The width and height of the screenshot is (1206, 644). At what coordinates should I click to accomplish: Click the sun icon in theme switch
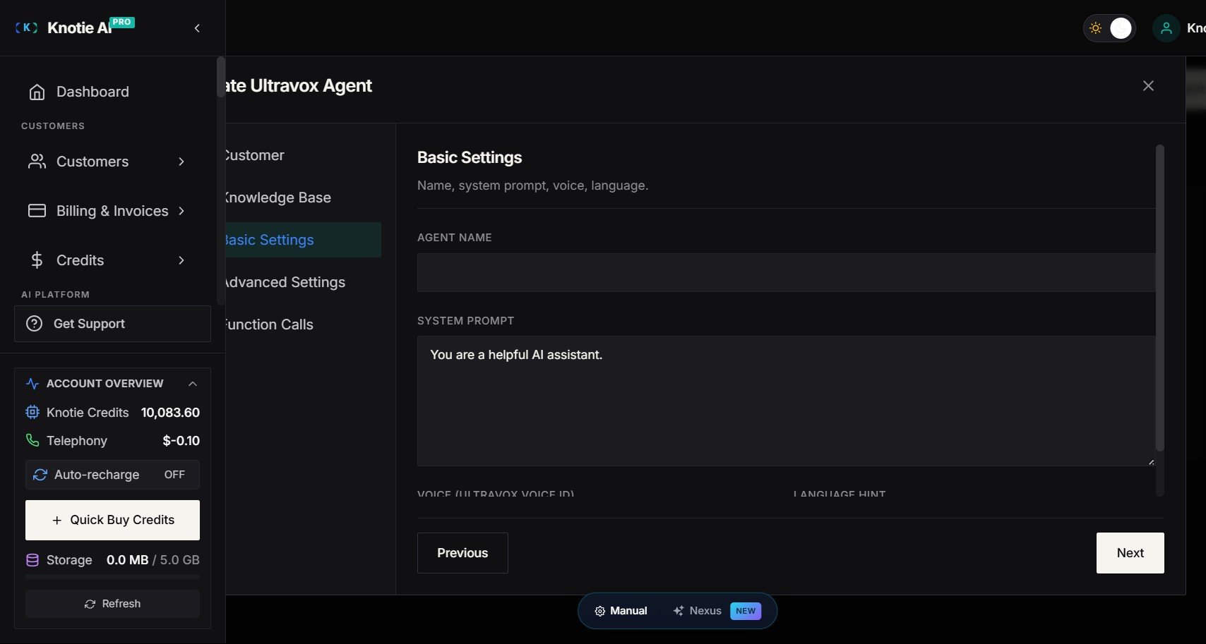(1095, 28)
